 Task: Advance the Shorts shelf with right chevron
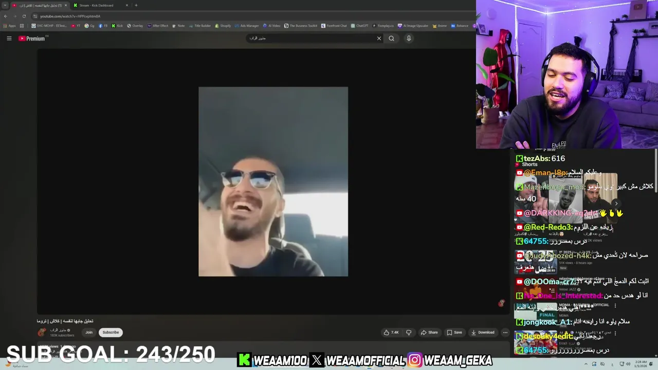616,203
